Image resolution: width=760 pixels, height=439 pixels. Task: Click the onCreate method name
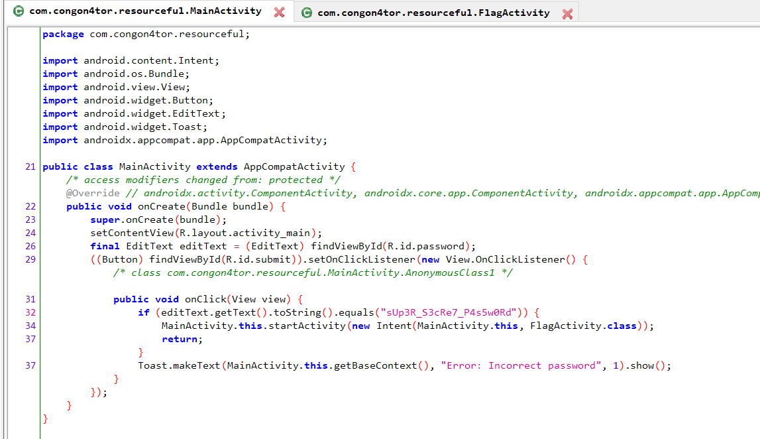pyautogui.click(x=162, y=207)
